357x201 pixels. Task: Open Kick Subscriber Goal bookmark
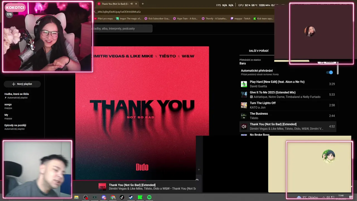[157, 19]
